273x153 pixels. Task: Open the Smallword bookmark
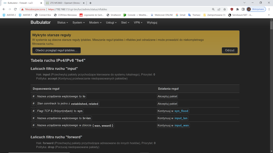tap(113, 15)
